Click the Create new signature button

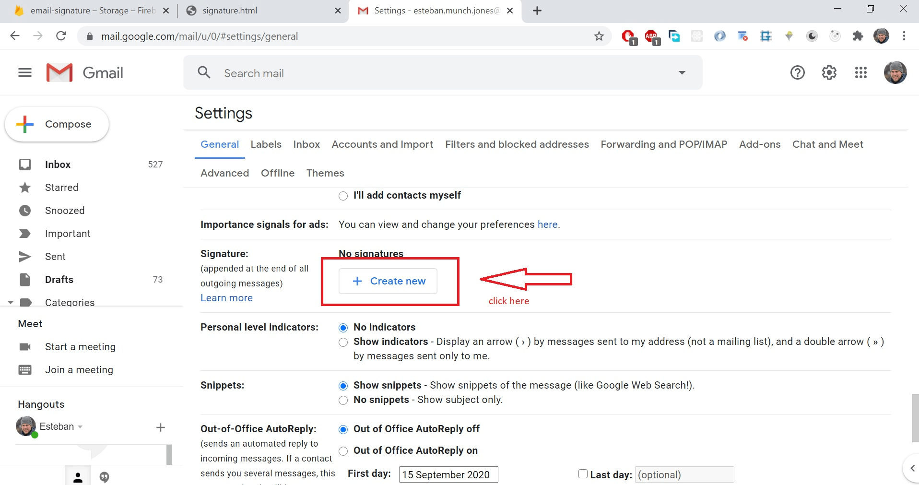pyautogui.click(x=388, y=281)
